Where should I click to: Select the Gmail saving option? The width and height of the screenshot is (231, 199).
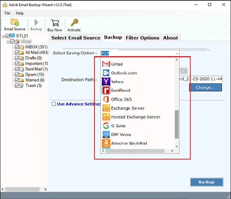click(x=112, y=64)
